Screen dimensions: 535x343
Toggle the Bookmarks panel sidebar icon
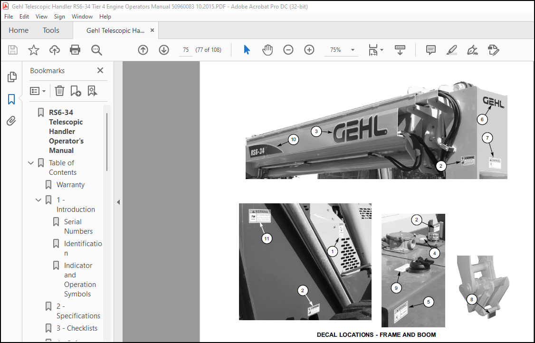click(x=11, y=99)
